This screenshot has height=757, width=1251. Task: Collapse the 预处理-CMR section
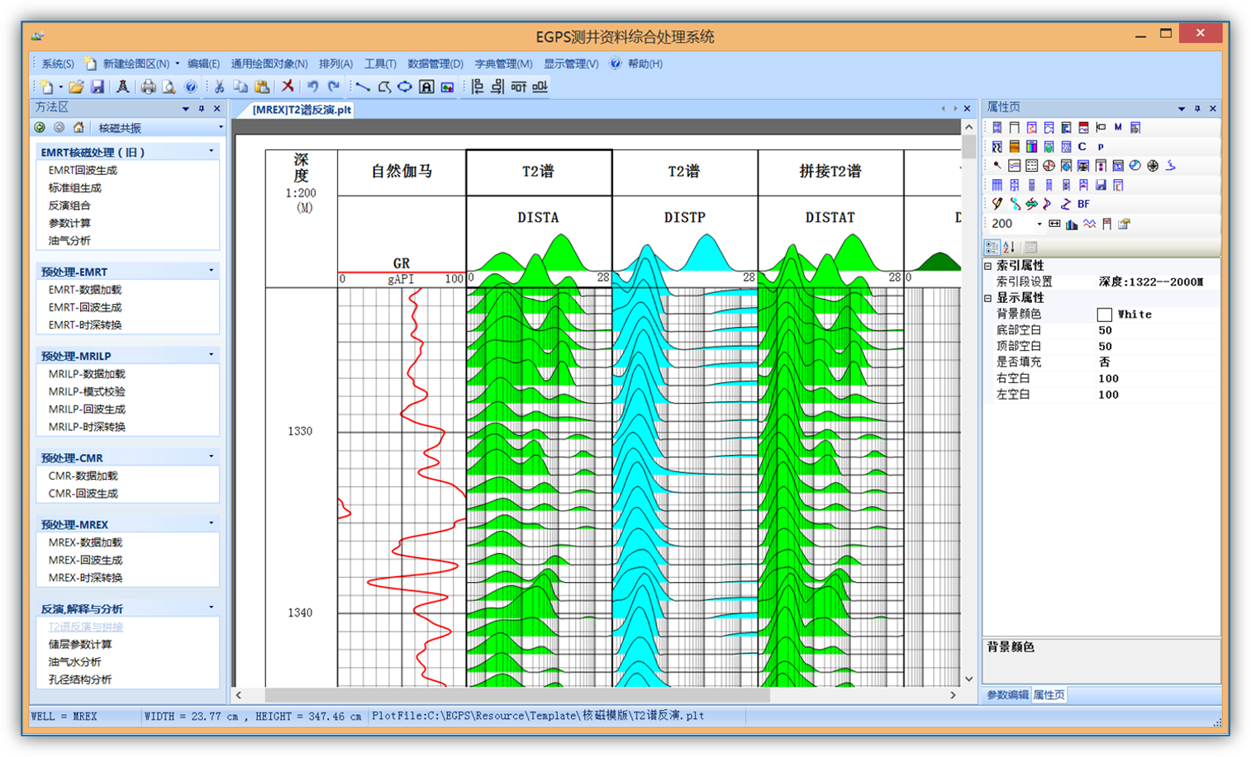pyautogui.click(x=212, y=457)
